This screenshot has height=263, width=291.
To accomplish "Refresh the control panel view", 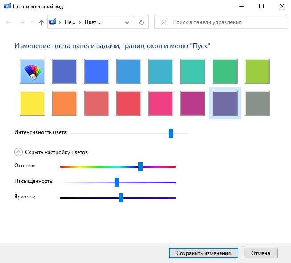I will pos(141,22).
